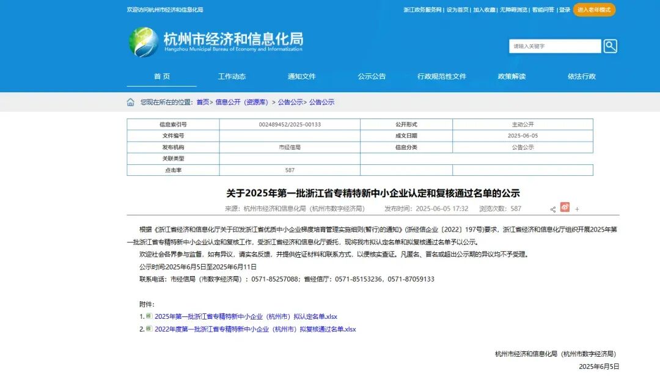Open the 无障碍浏览 accessibility link
660x383 pixels.
tap(513, 10)
